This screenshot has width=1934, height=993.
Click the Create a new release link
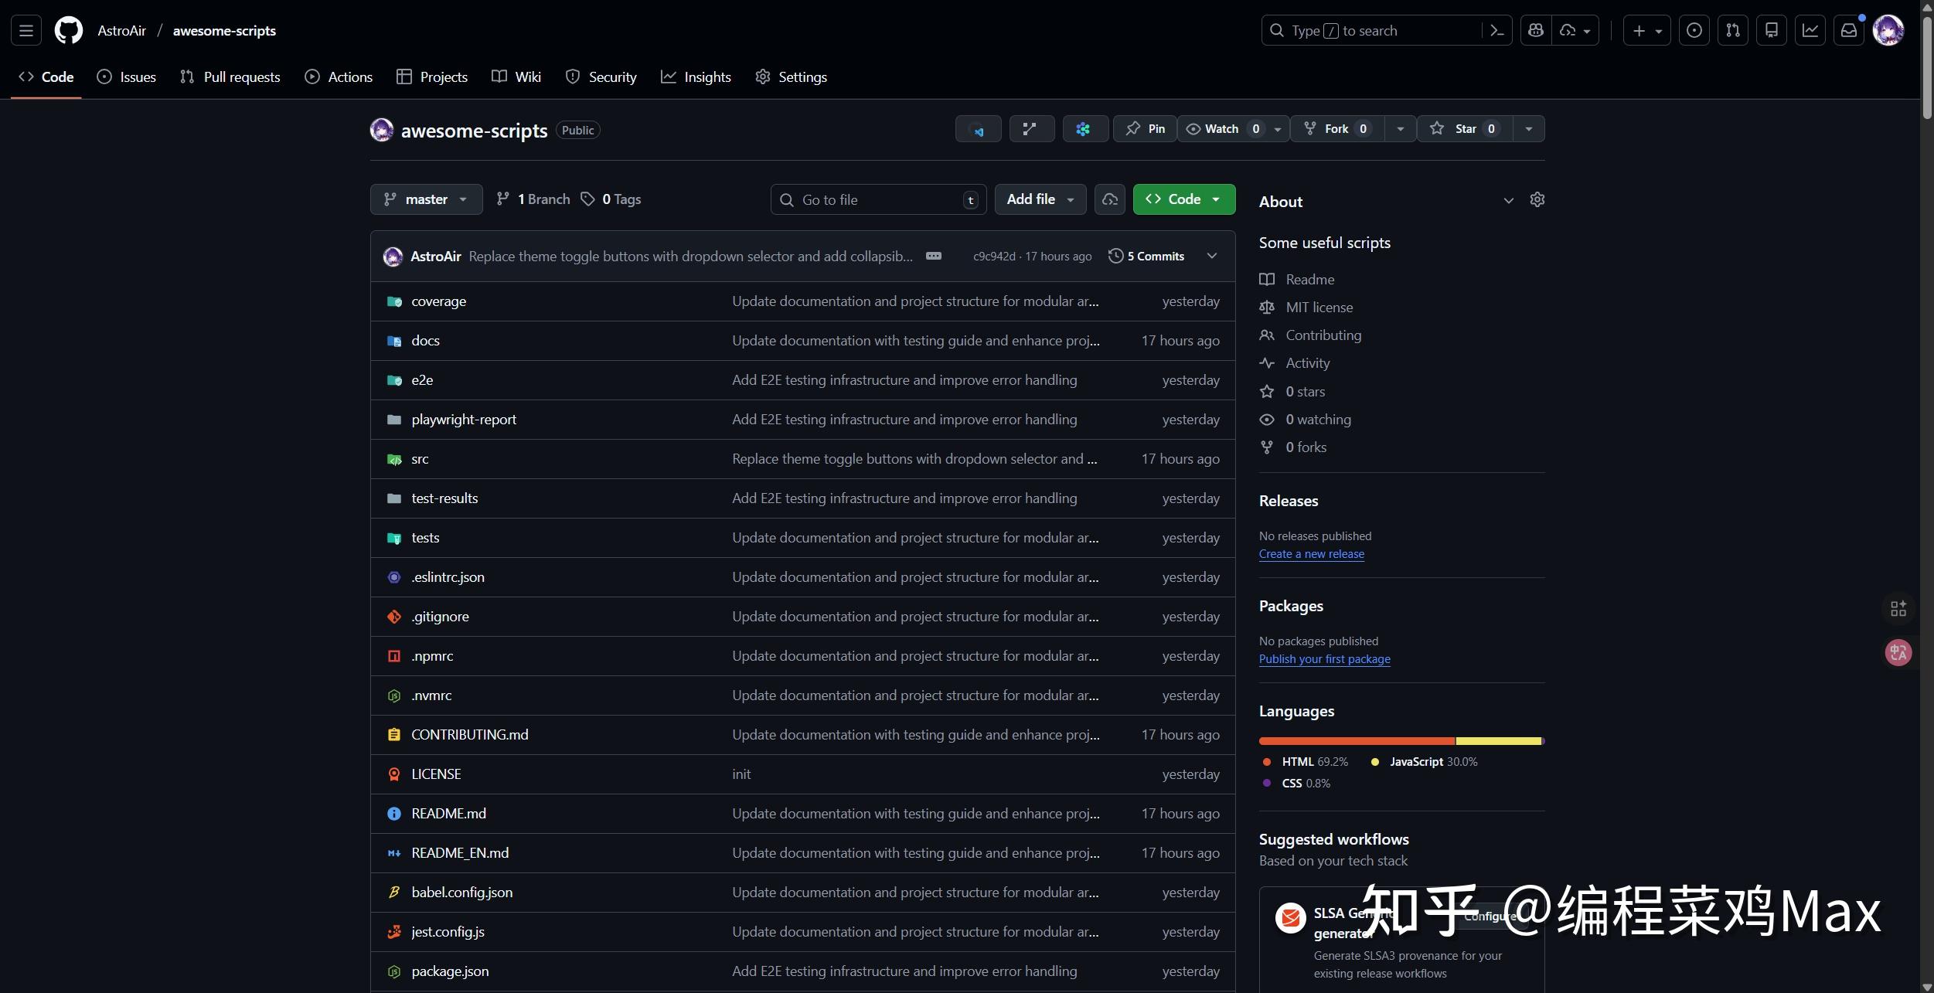point(1311,553)
